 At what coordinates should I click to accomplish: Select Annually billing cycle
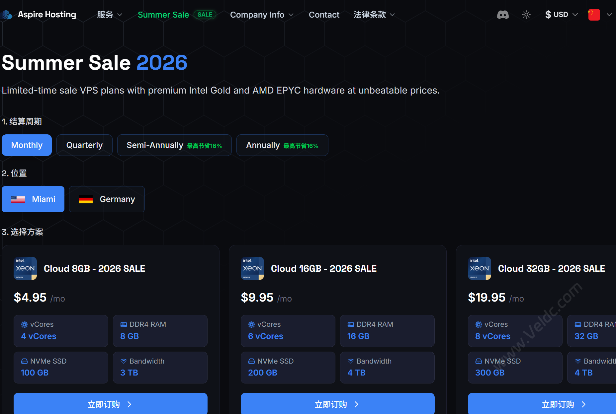pyautogui.click(x=282, y=145)
